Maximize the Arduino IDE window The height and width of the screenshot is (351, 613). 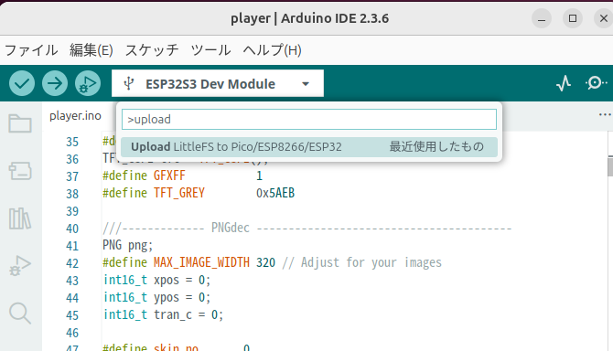pyautogui.click(x=573, y=18)
